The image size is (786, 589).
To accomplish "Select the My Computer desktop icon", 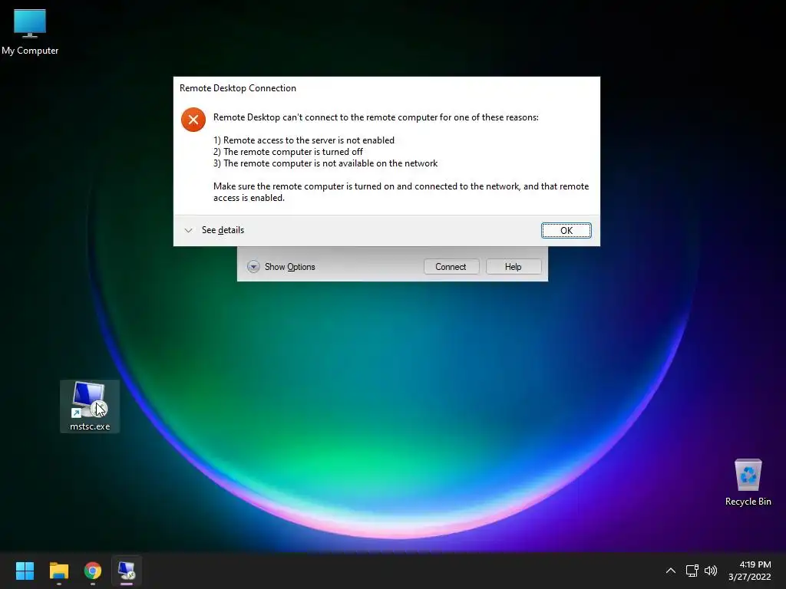I will pyautogui.click(x=30, y=32).
